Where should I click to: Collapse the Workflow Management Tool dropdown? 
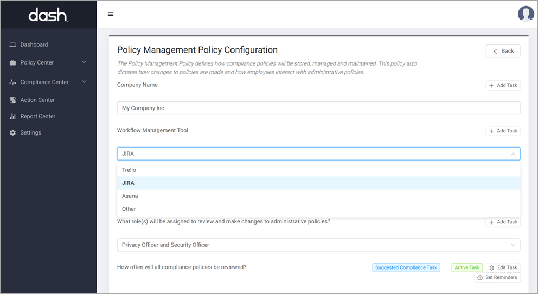(513, 154)
